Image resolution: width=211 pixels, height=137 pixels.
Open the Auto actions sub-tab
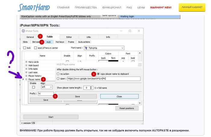point(84,42)
